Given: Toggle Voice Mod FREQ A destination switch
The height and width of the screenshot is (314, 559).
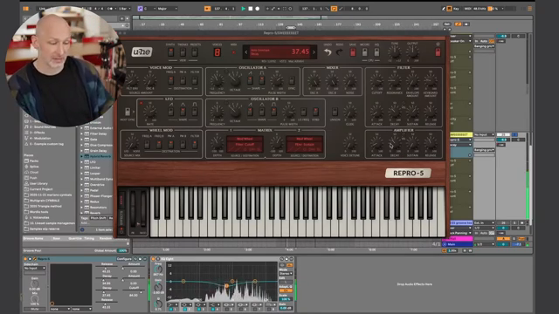Looking at the screenshot, I should [x=171, y=80].
